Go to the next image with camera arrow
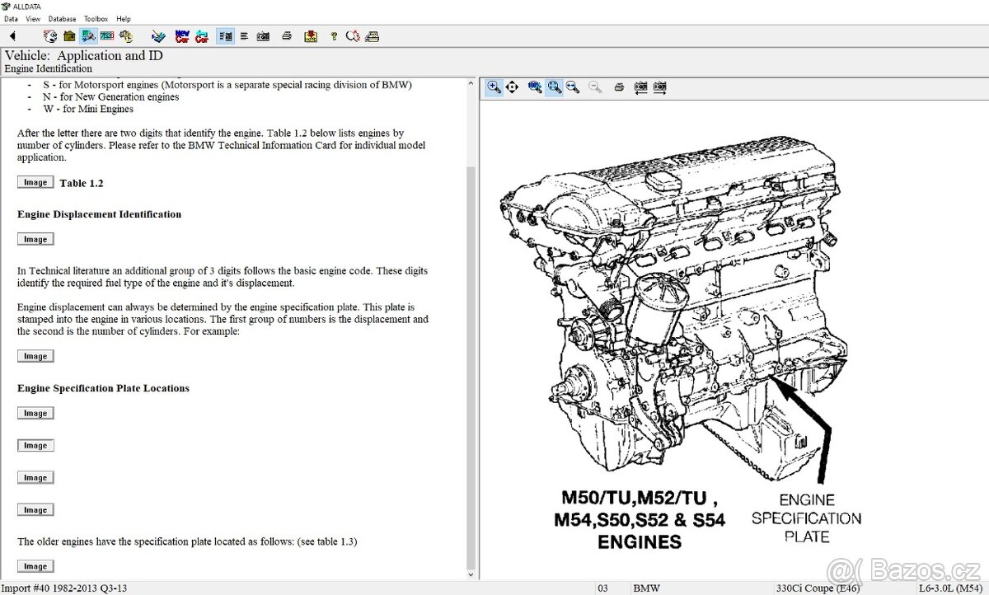 (660, 87)
